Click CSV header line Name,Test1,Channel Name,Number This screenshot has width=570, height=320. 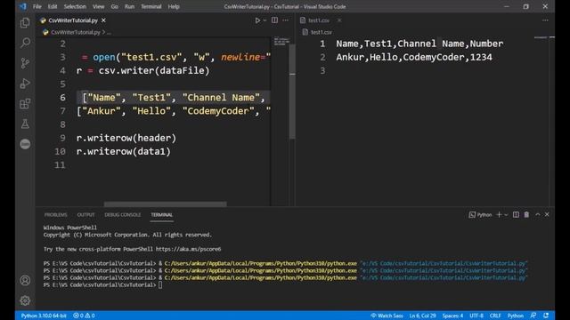419,44
